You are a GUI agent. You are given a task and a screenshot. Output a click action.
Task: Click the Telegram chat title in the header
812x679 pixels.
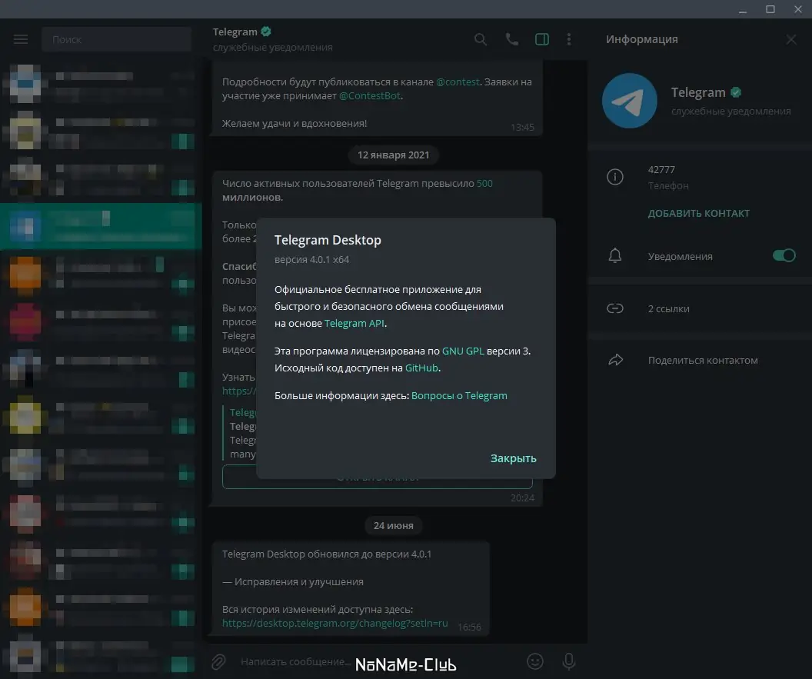click(235, 32)
